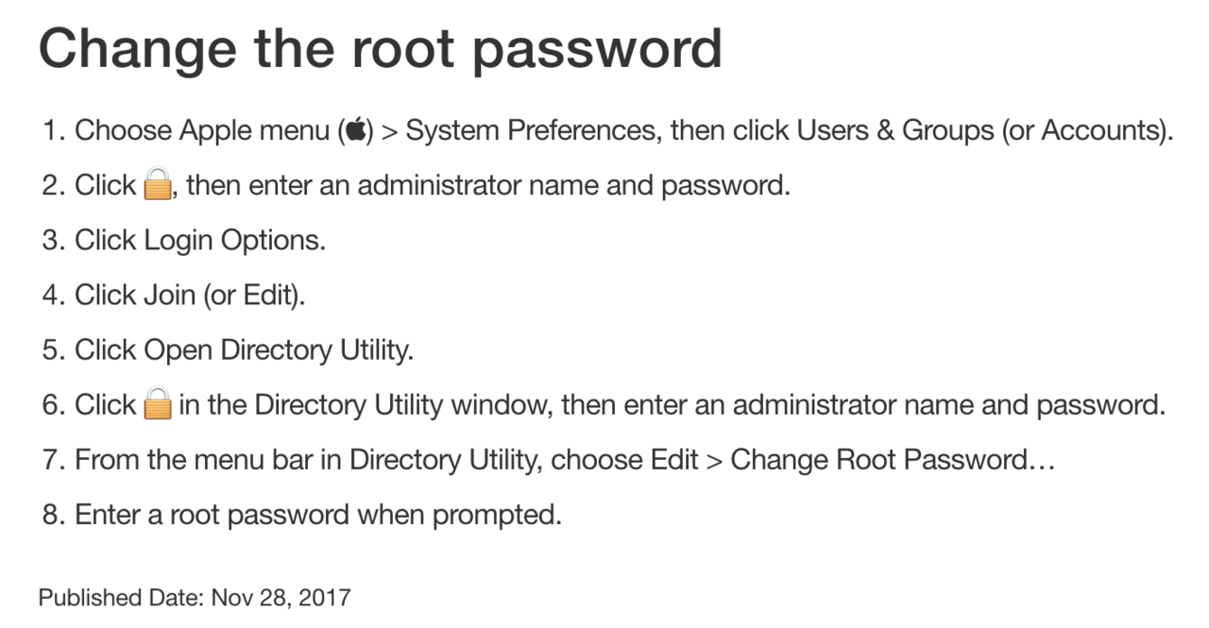This screenshot has width=1209, height=628.
Task: Click the word "Edit" in step 7
Action: [x=675, y=461]
